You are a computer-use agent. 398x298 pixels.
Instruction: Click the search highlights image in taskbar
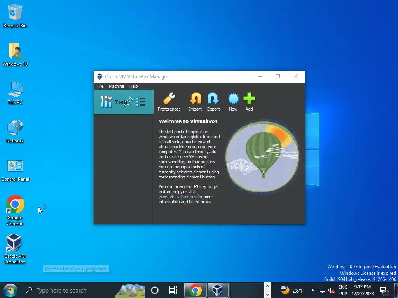coord(131,291)
